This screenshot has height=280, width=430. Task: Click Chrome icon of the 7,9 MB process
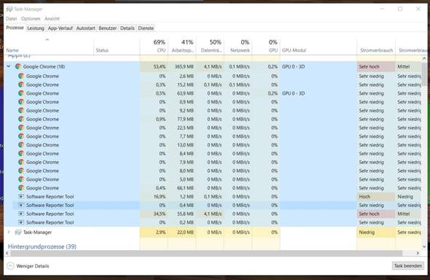(x=21, y=162)
